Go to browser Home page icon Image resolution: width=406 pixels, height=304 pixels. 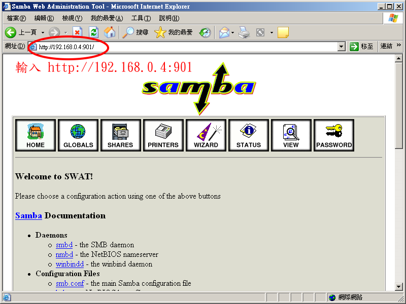[110, 32]
